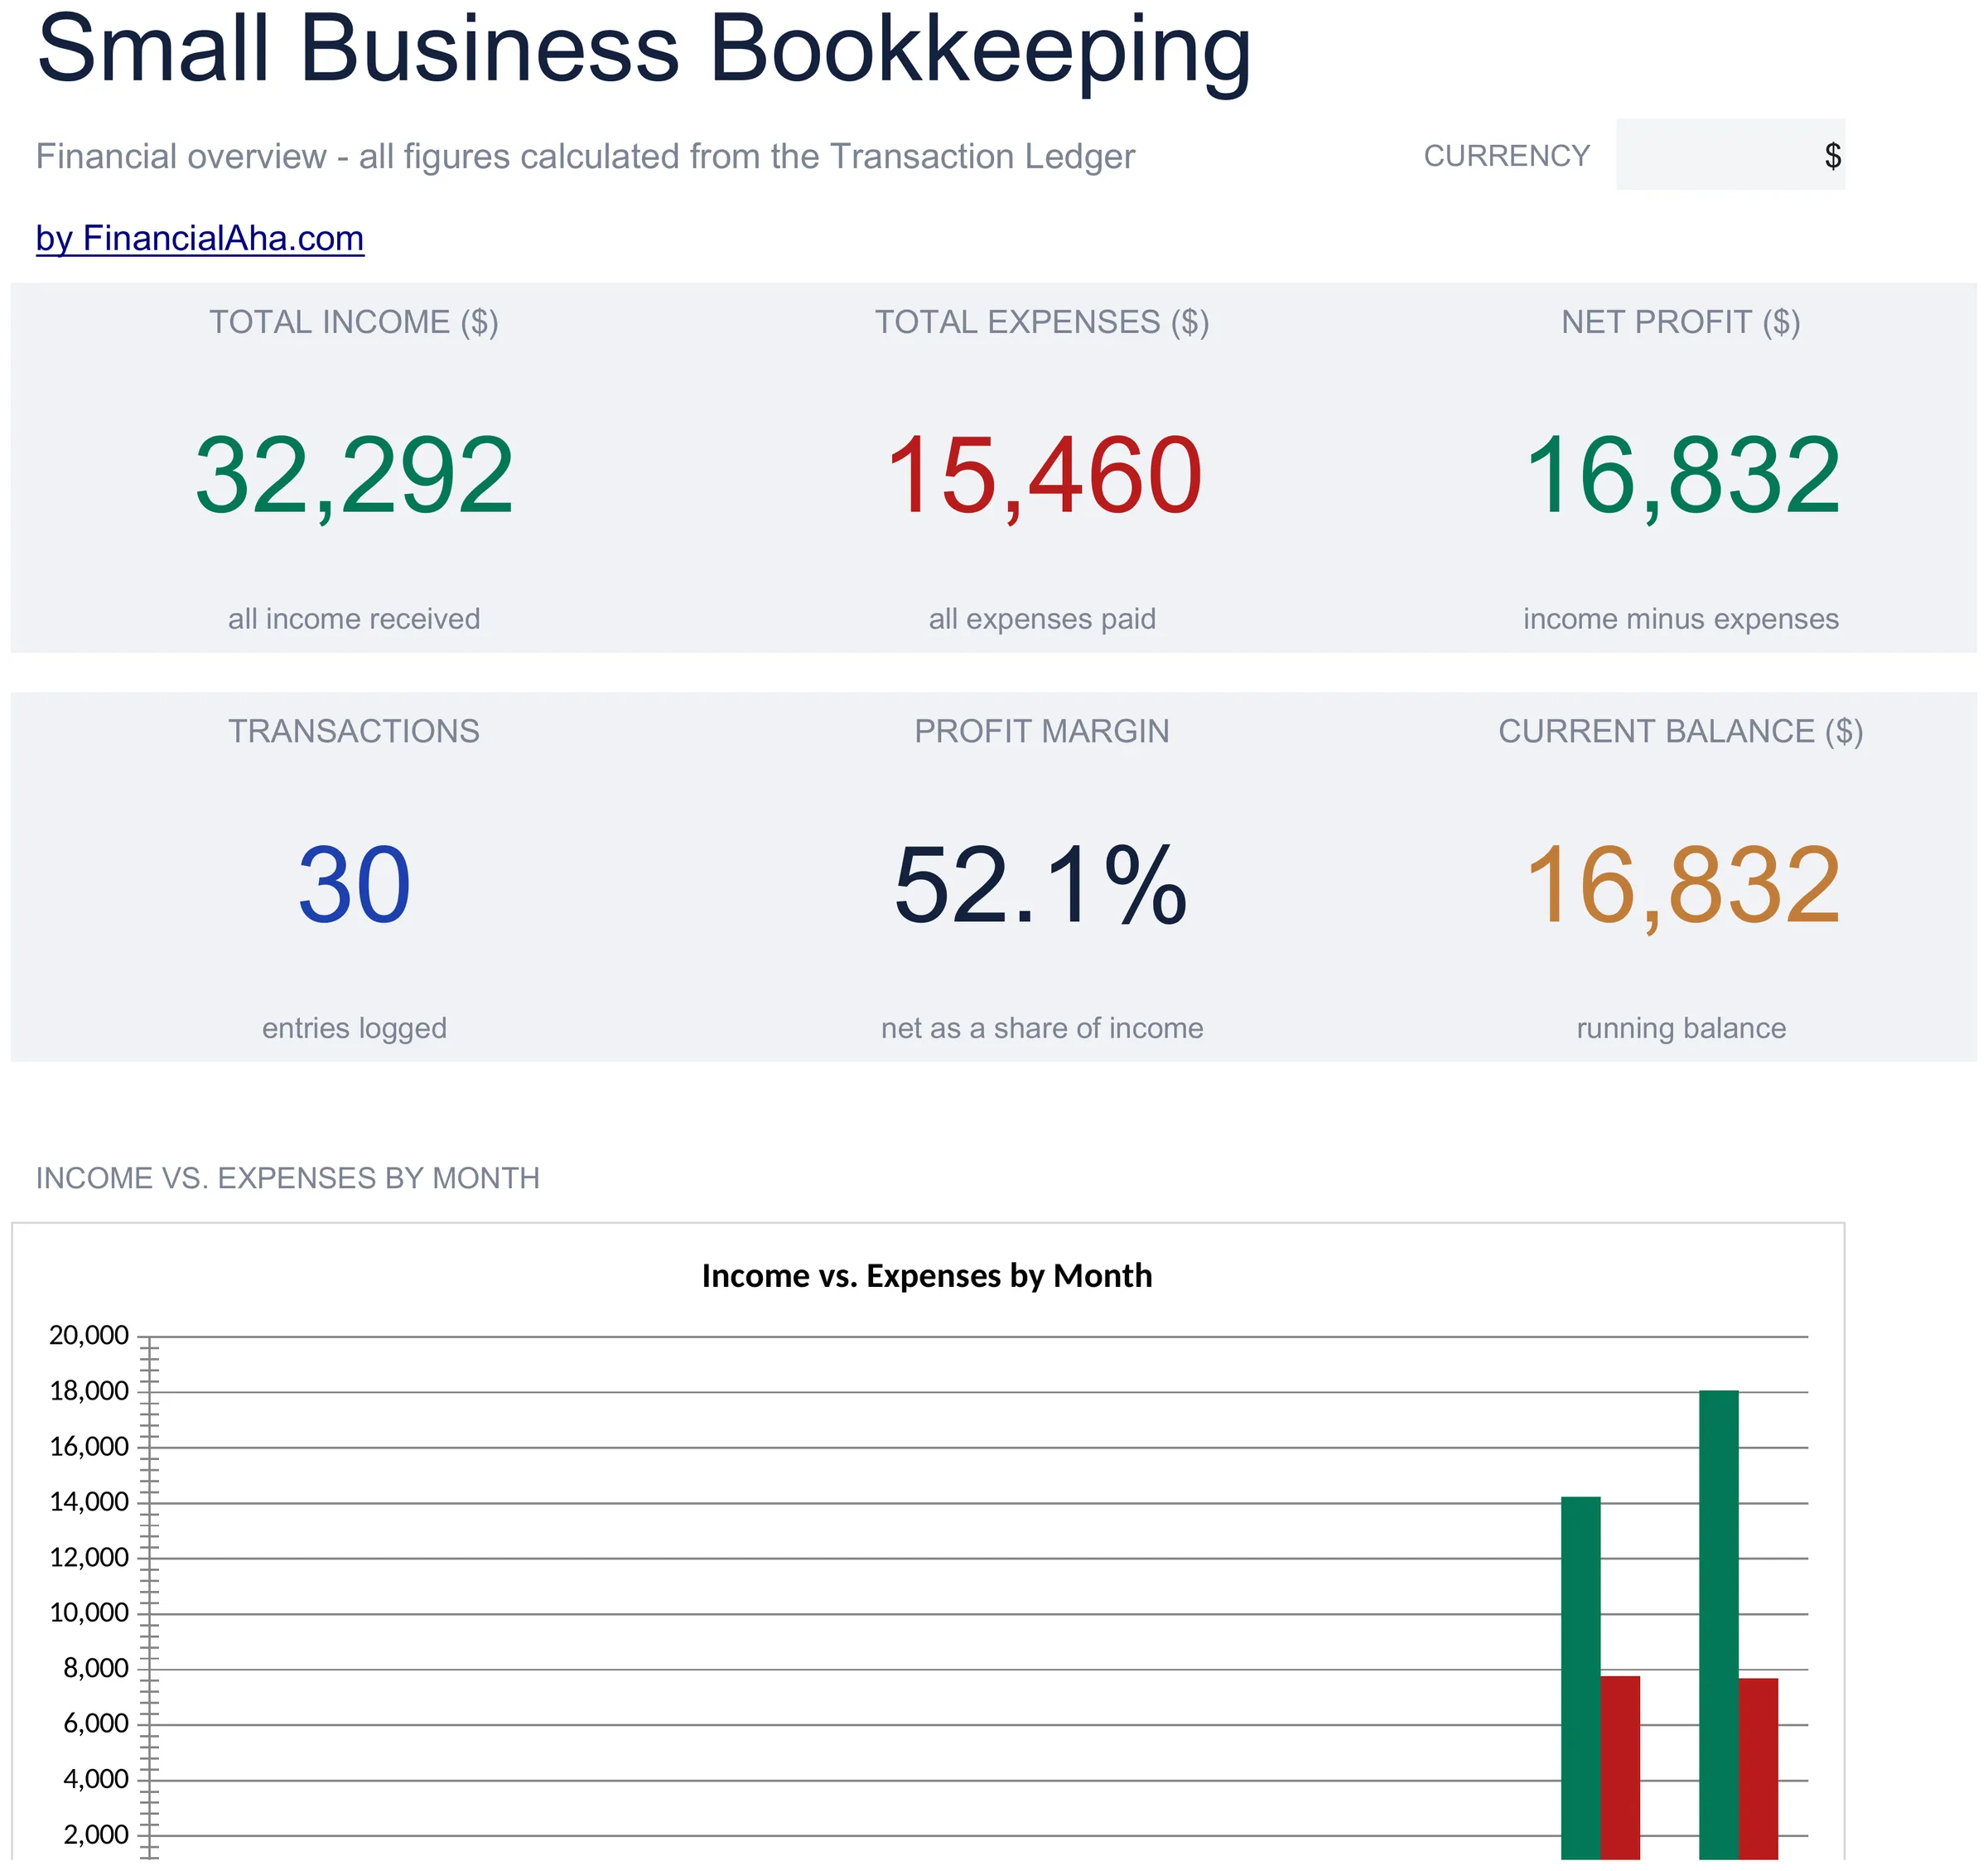Click the CURRENCY label
1988x1871 pixels.
pos(1506,156)
